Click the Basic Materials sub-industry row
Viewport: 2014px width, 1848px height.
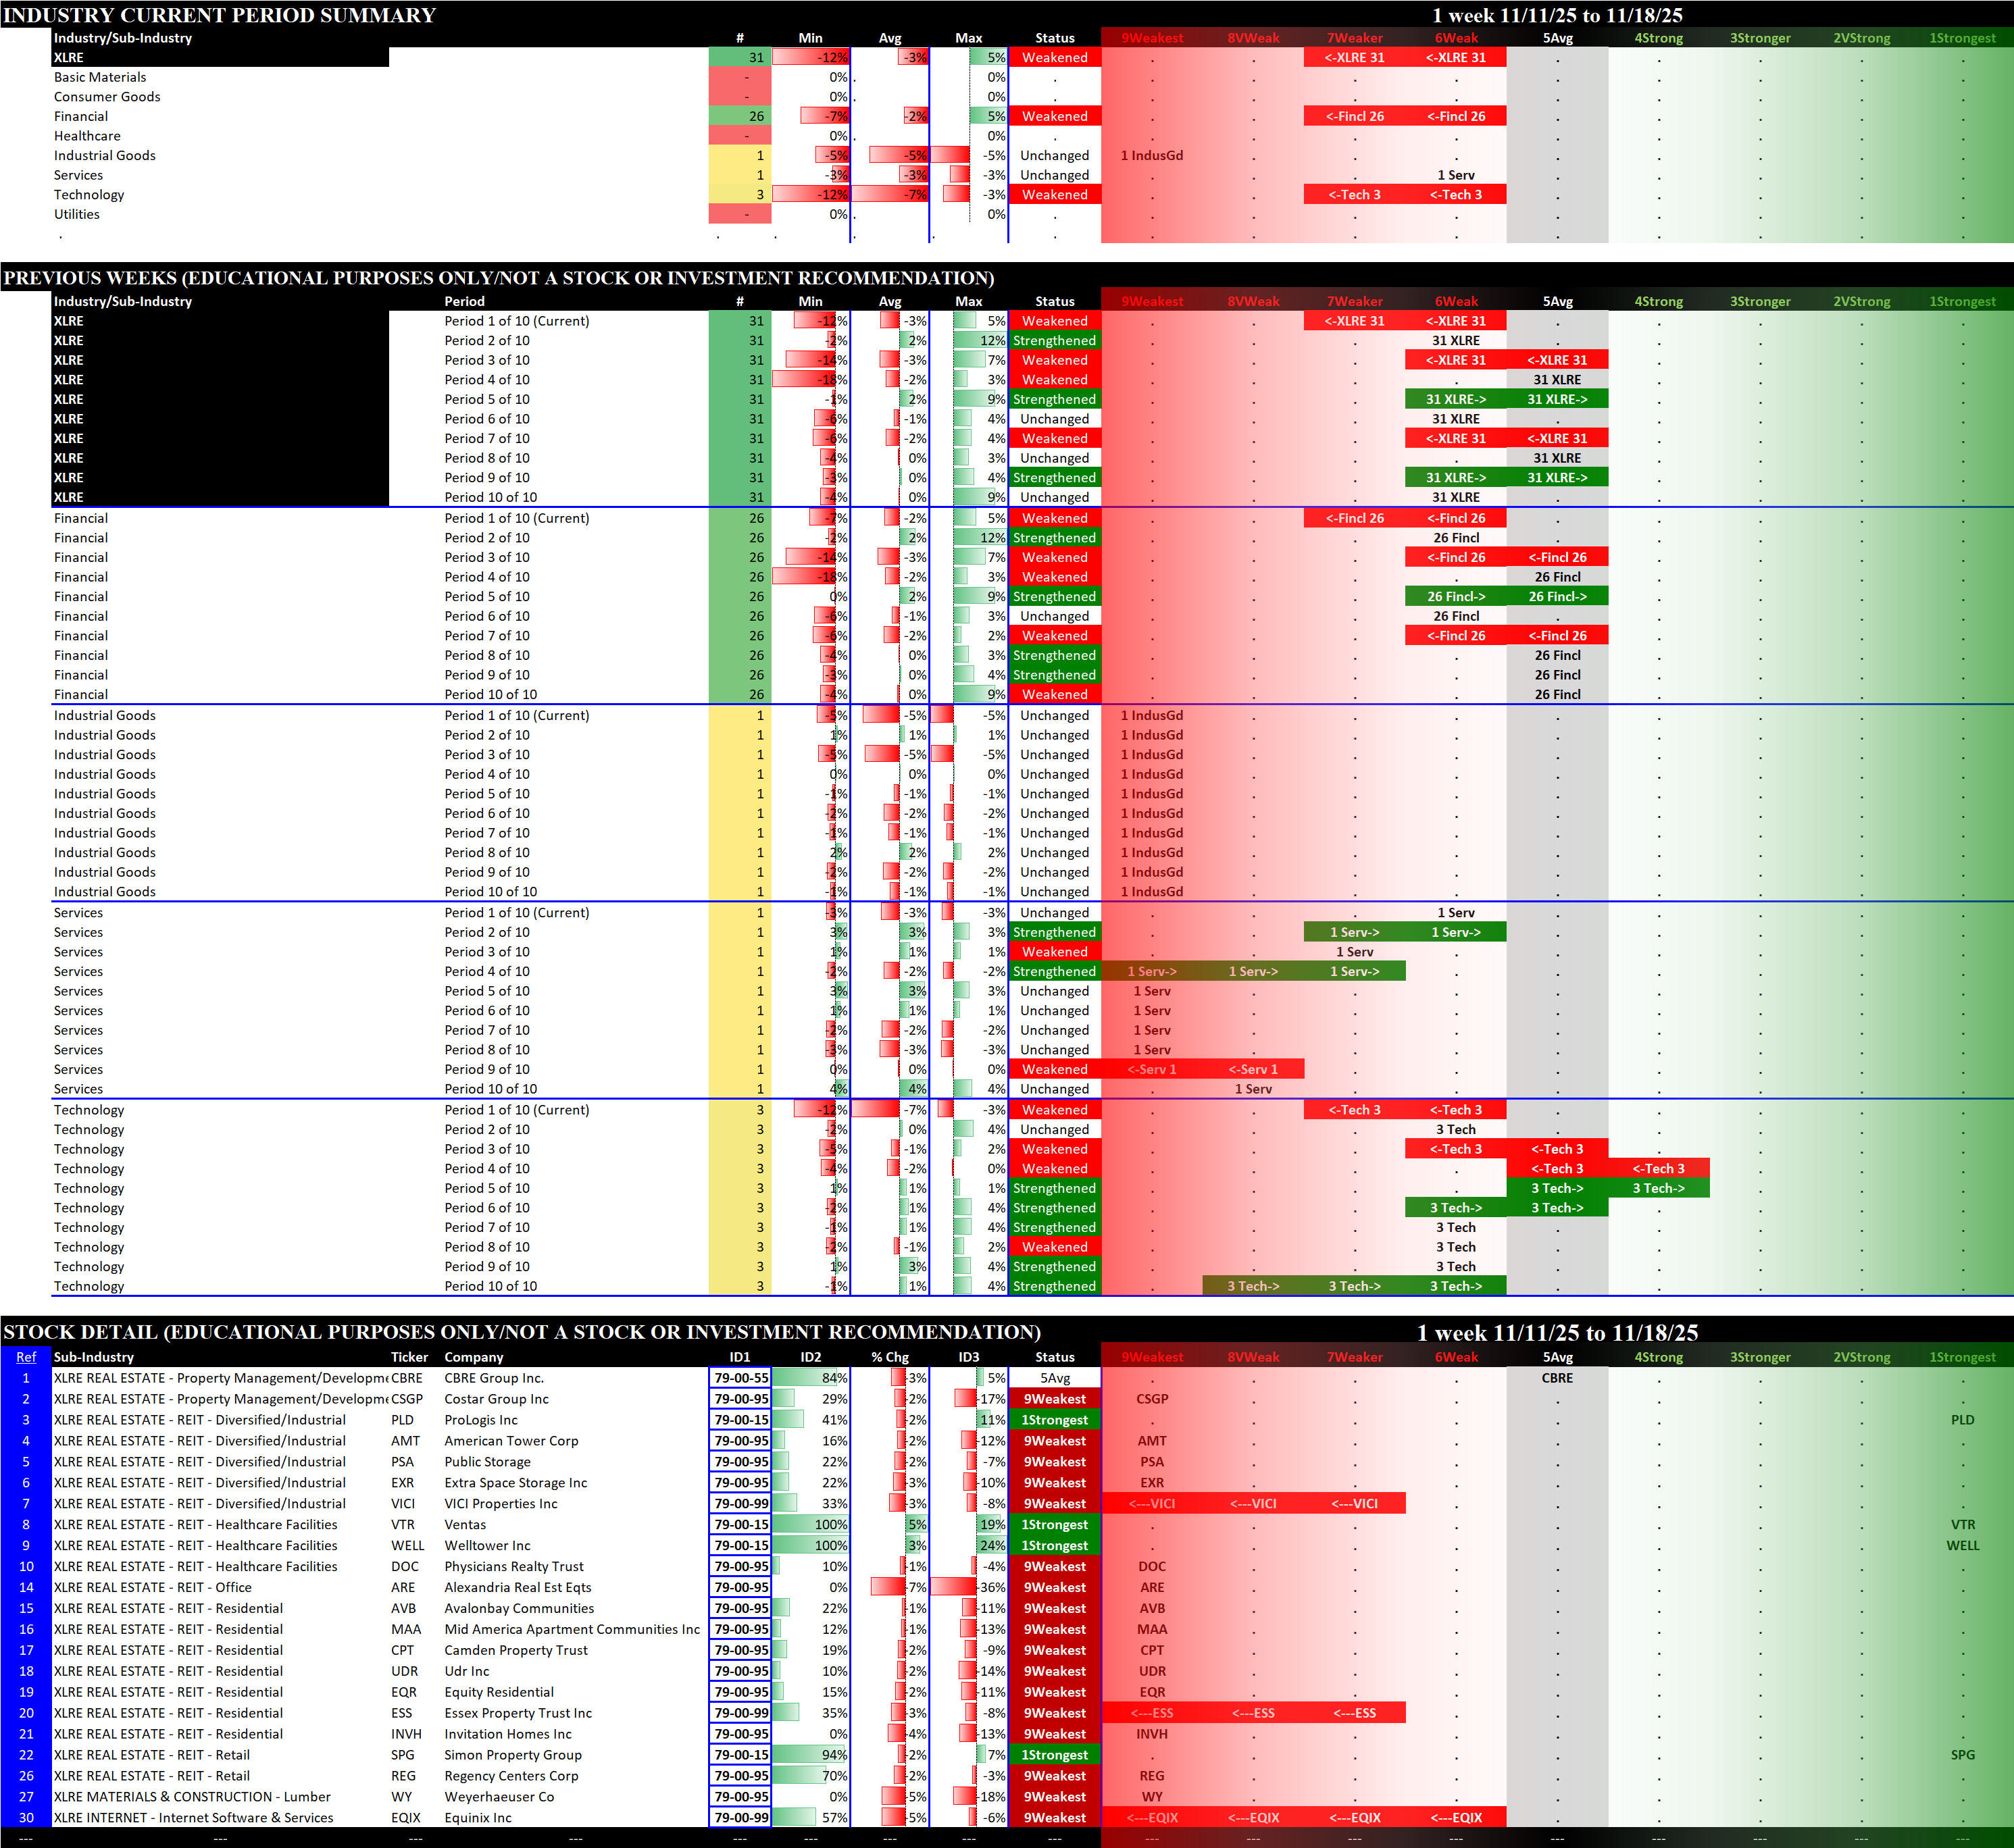(x=100, y=77)
